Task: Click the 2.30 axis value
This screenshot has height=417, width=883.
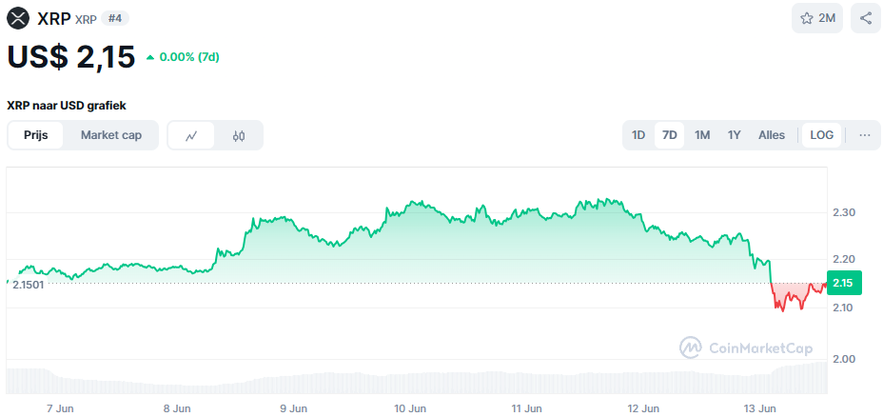Action: (x=844, y=212)
